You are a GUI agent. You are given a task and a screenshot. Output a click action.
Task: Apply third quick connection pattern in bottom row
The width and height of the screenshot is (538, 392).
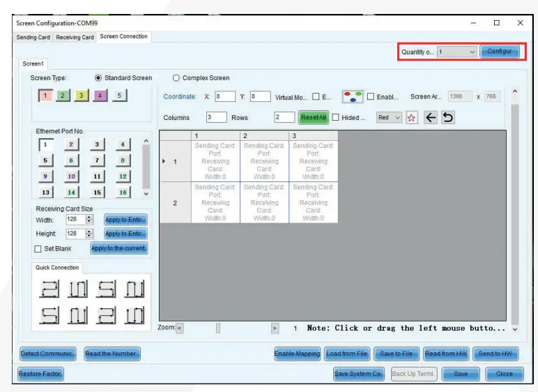point(106,315)
